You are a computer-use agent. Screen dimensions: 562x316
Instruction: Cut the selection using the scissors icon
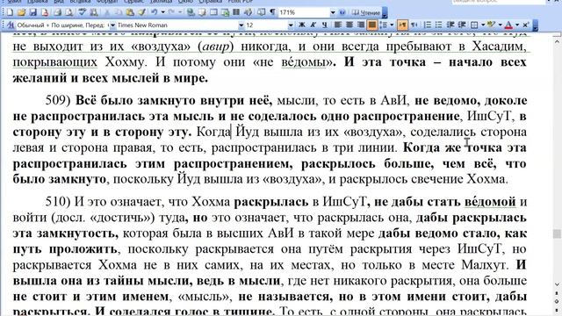107,12
